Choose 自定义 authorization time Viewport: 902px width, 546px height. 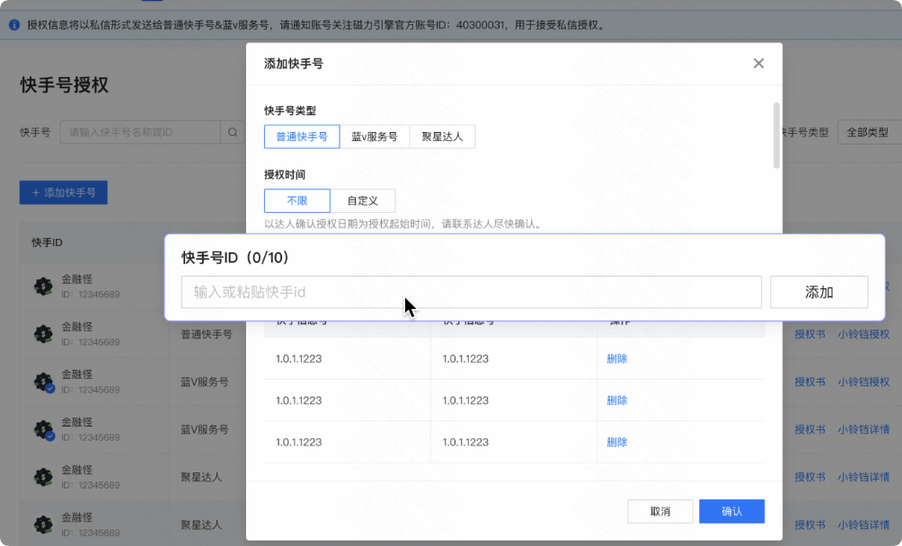point(362,200)
